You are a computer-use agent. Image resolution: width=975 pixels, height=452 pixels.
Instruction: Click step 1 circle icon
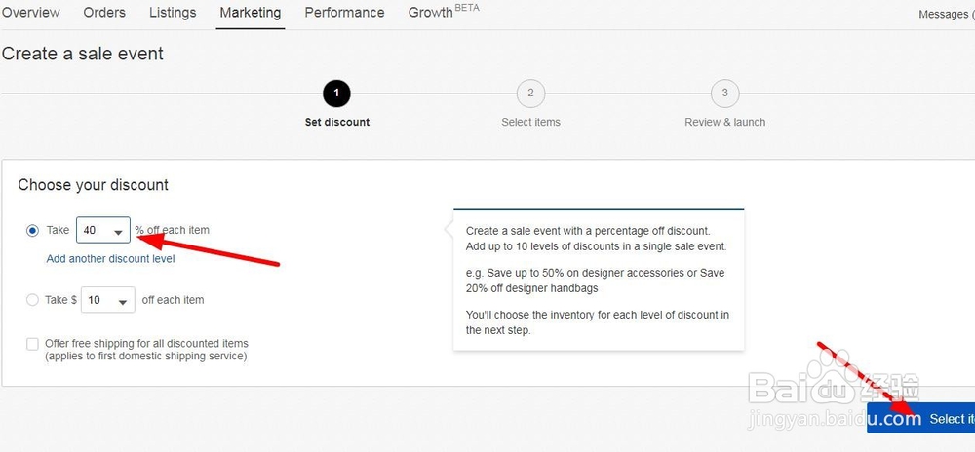(336, 94)
